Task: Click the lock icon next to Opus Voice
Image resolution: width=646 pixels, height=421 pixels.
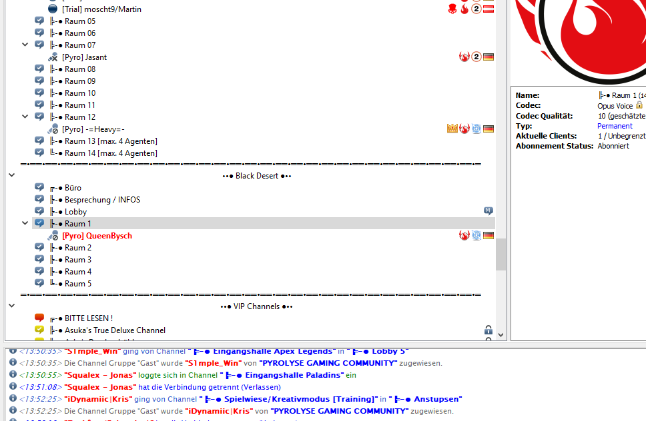Action: (x=639, y=105)
